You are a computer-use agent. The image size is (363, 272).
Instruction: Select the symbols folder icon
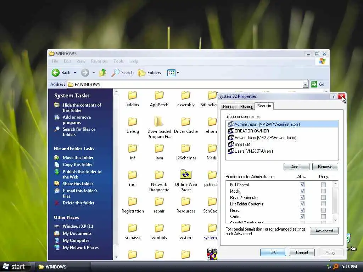[x=159, y=228]
